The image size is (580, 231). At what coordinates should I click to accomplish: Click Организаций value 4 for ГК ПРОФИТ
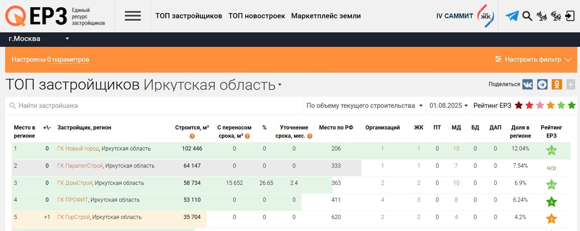(x=383, y=200)
